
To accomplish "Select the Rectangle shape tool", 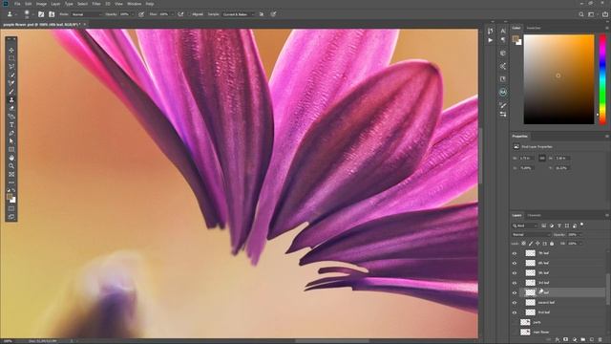I will coord(11,149).
